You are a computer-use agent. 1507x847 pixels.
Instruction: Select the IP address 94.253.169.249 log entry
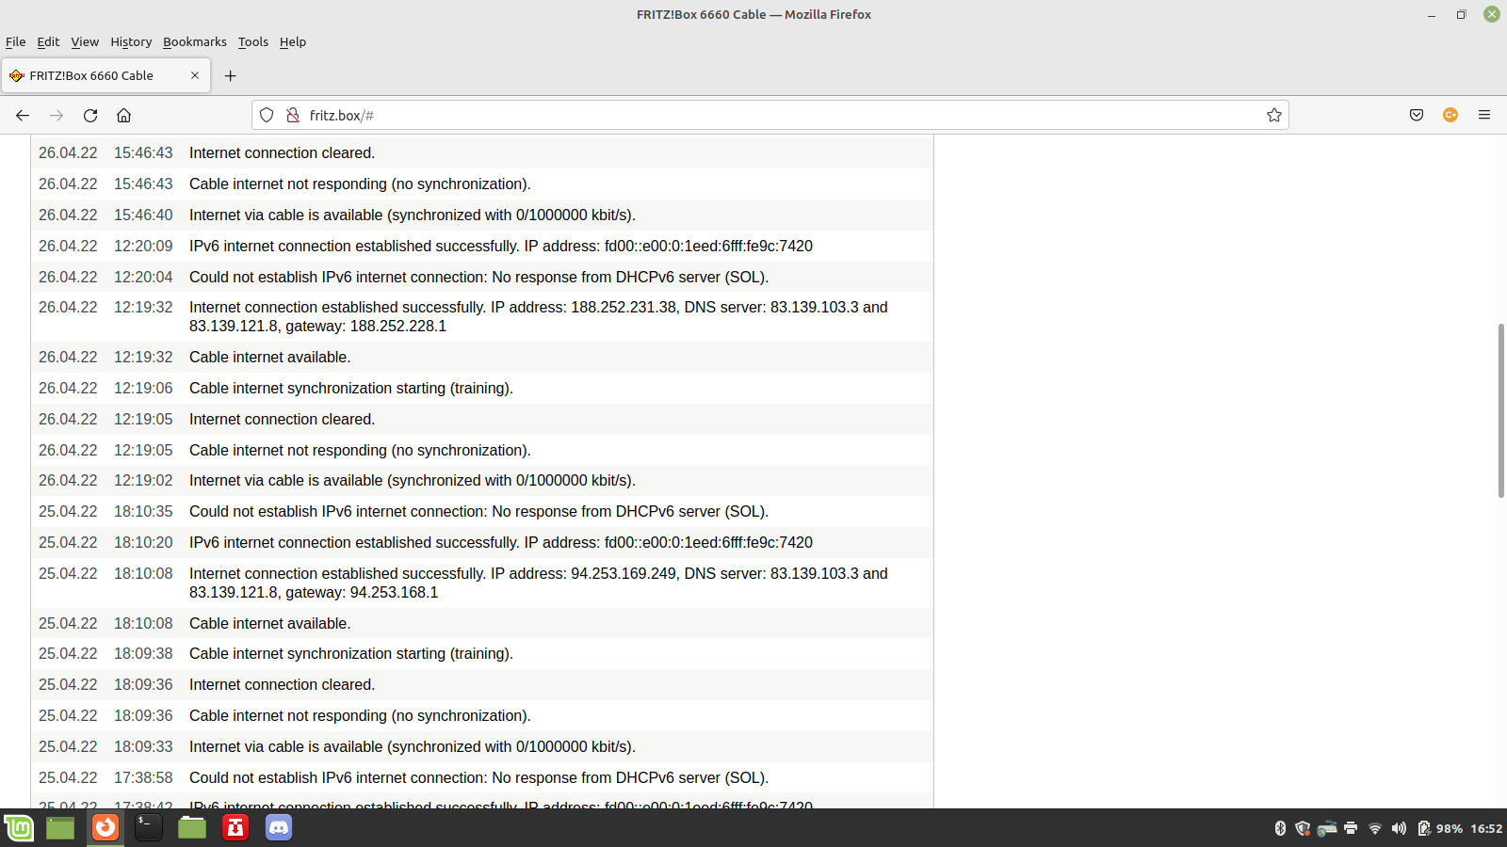pos(482,583)
